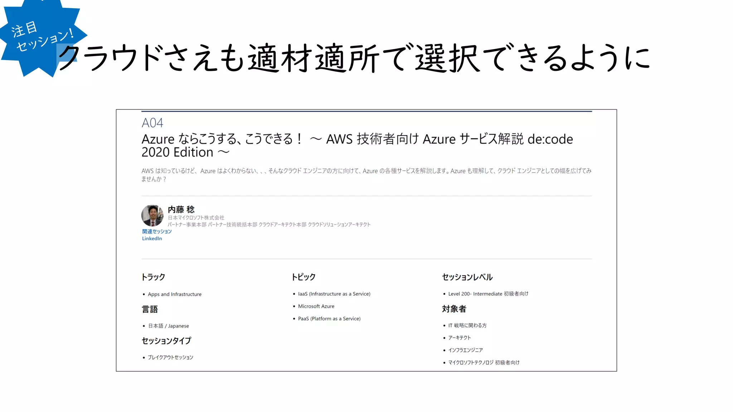Open the 関連セッション link

pos(157,231)
